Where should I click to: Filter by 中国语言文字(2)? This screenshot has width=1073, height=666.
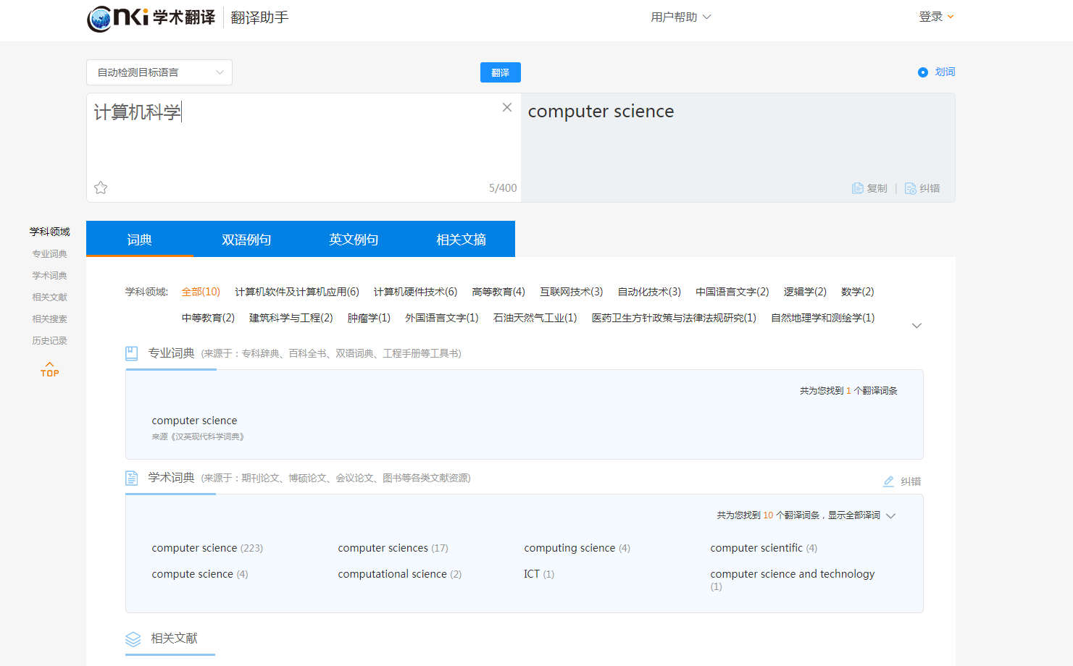tap(732, 292)
